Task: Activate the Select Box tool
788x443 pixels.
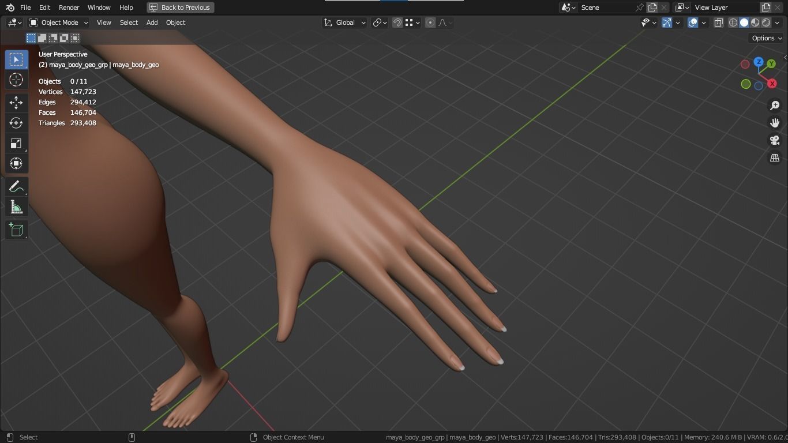Action: pos(16,60)
